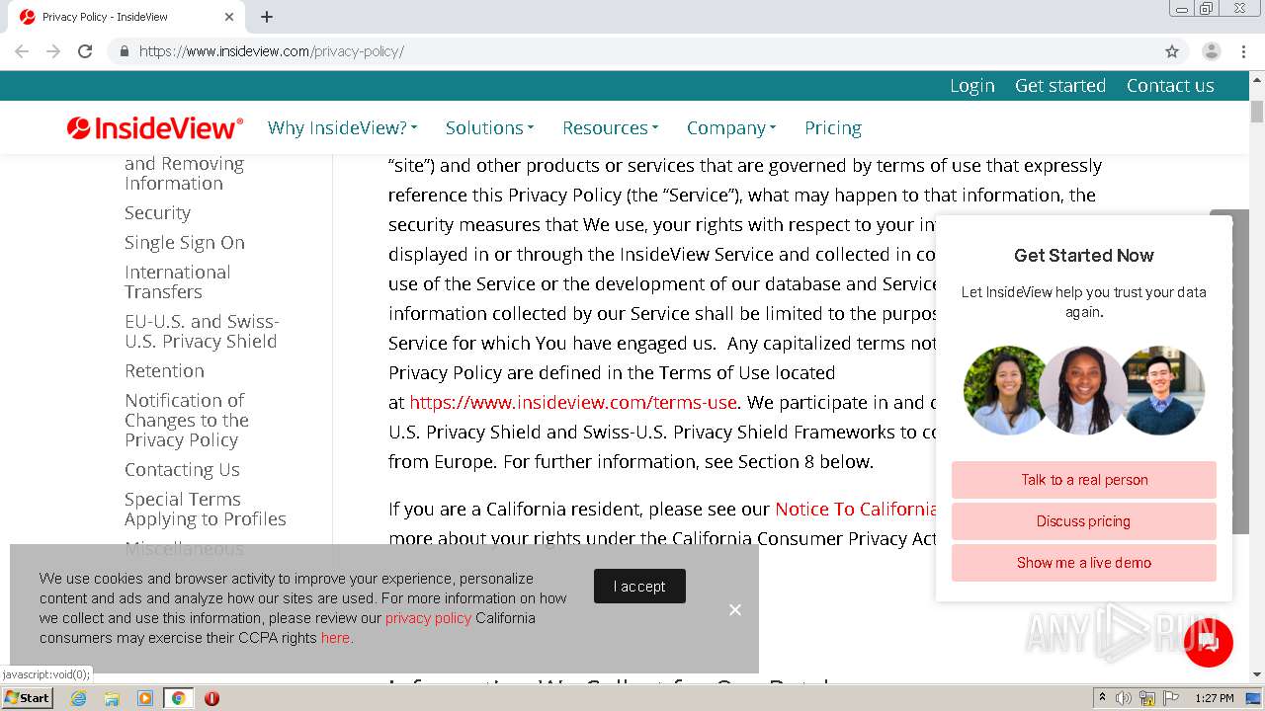Expand the Company dropdown menu
Viewport: 1265px width, 711px height.
click(731, 127)
